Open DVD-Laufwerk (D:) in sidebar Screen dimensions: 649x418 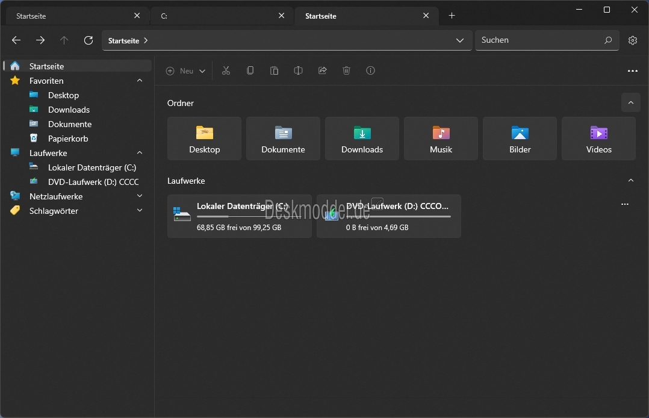click(78, 182)
